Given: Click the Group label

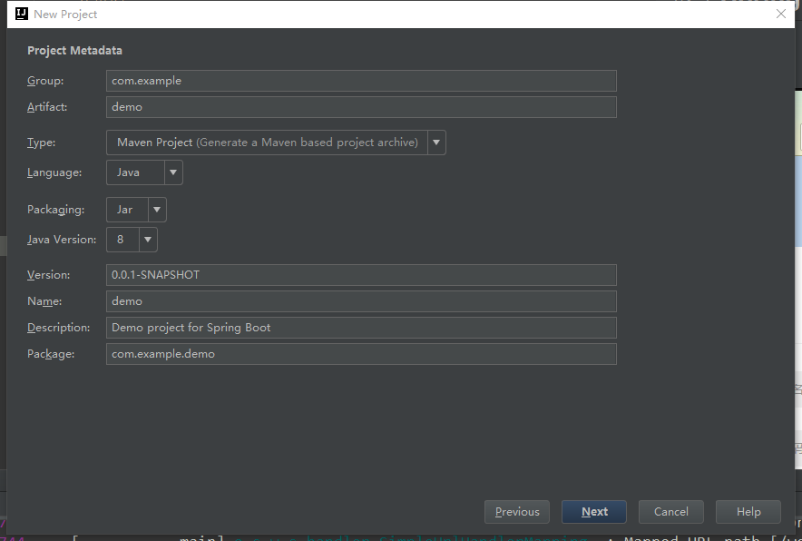Looking at the screenshot, I should click(45, 81).
